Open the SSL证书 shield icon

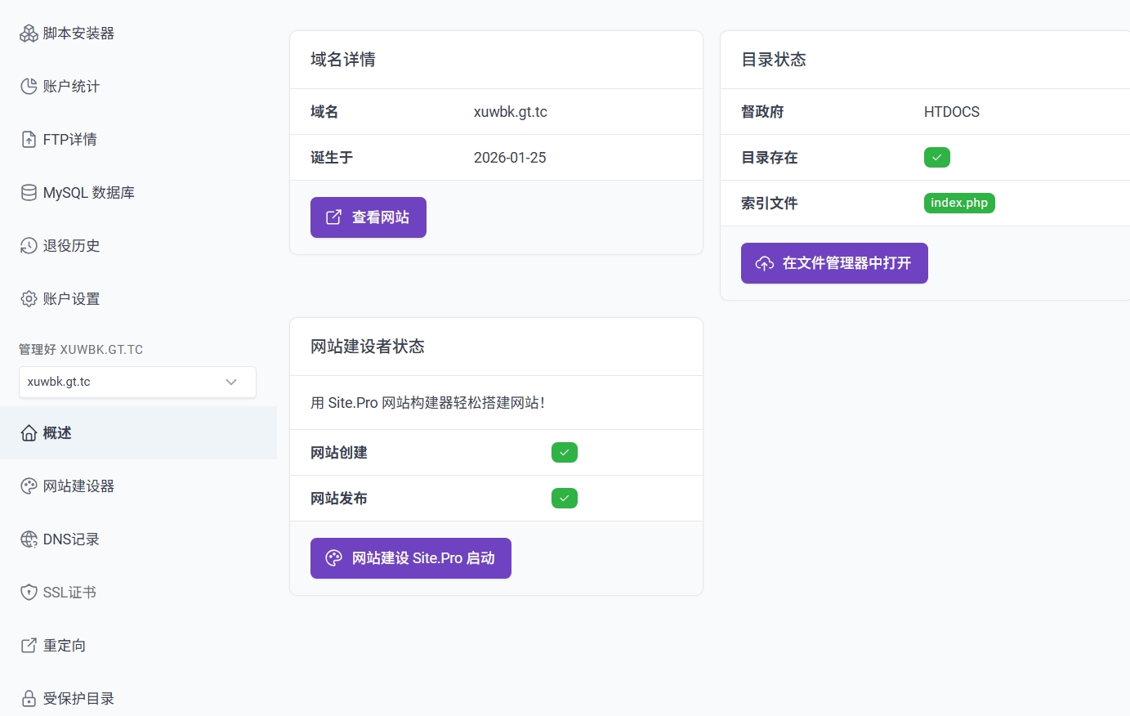(29, 592)
